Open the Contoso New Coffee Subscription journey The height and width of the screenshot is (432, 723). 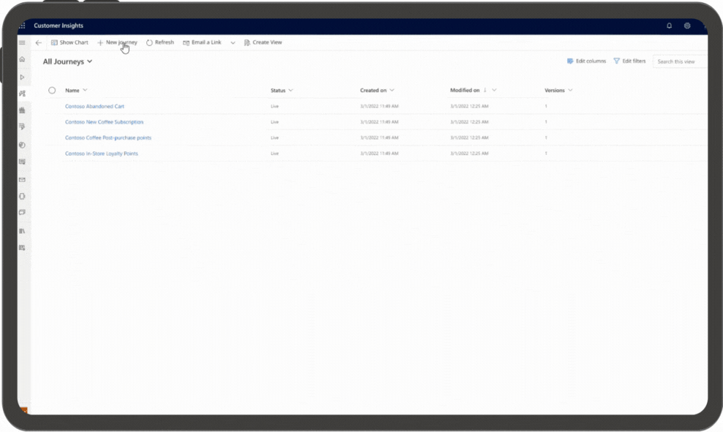104,122
